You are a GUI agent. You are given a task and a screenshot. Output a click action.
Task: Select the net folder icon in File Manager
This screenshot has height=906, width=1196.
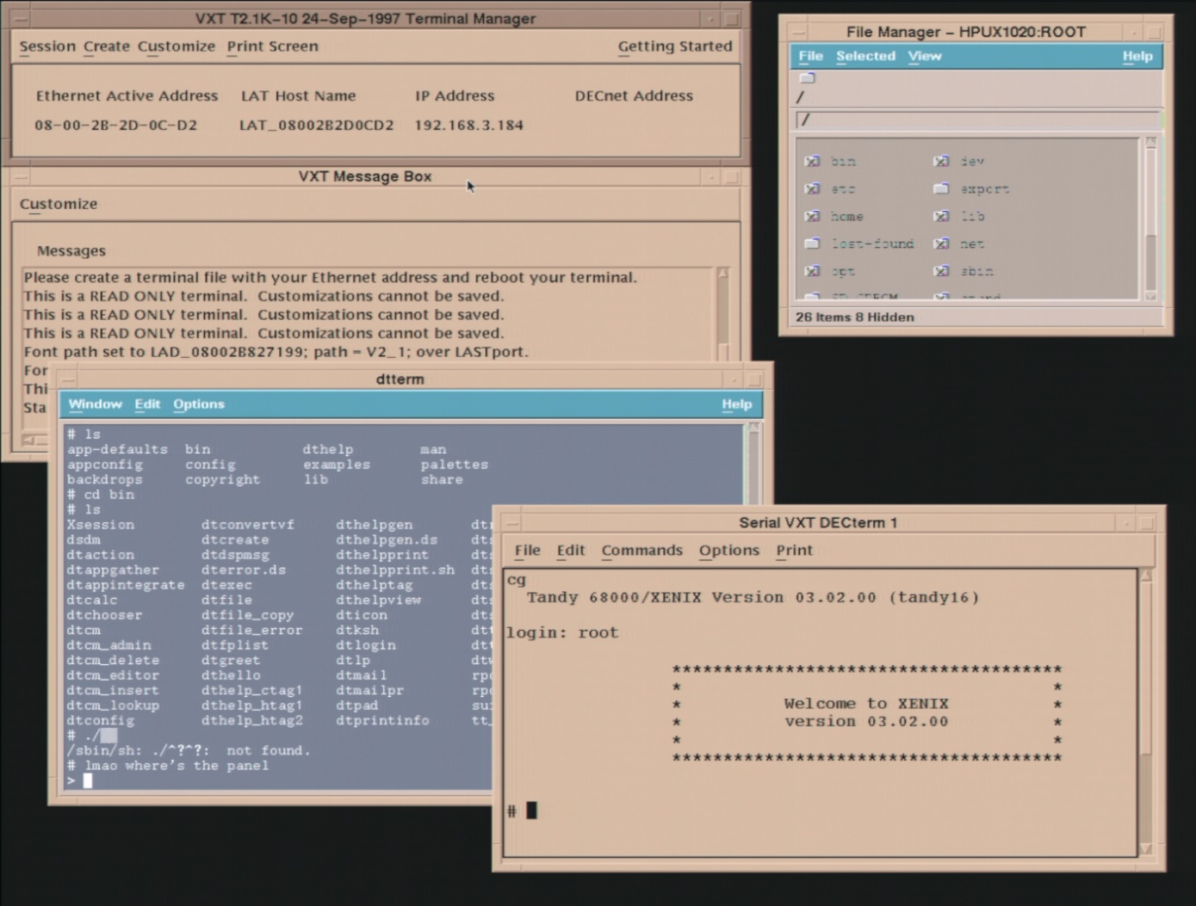[x=941, y=243]
